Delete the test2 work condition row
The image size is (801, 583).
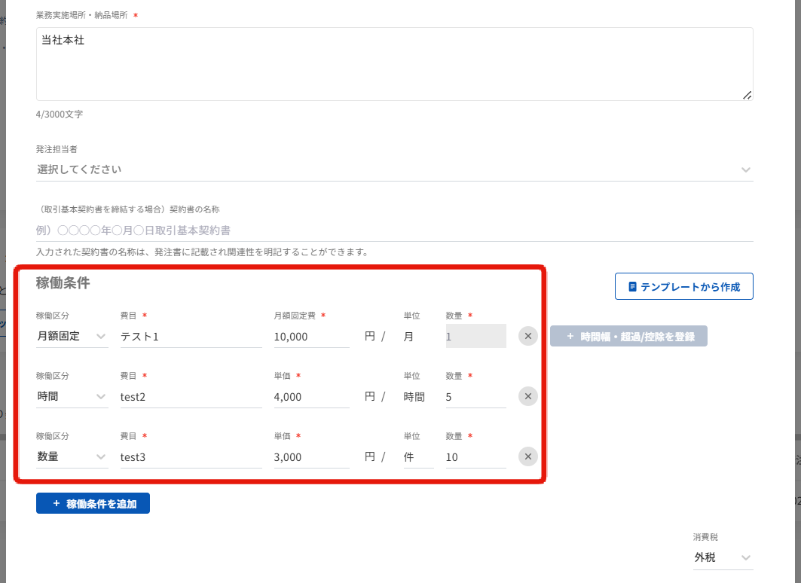tap(527, 396)
